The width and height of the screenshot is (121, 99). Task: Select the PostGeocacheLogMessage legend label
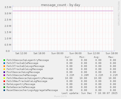coord(23,72)
